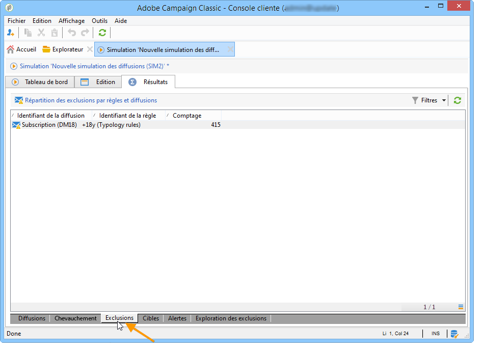Open the Edition menu in menu bar
This screenshot has width=484, height=353.
click(42, 21)
